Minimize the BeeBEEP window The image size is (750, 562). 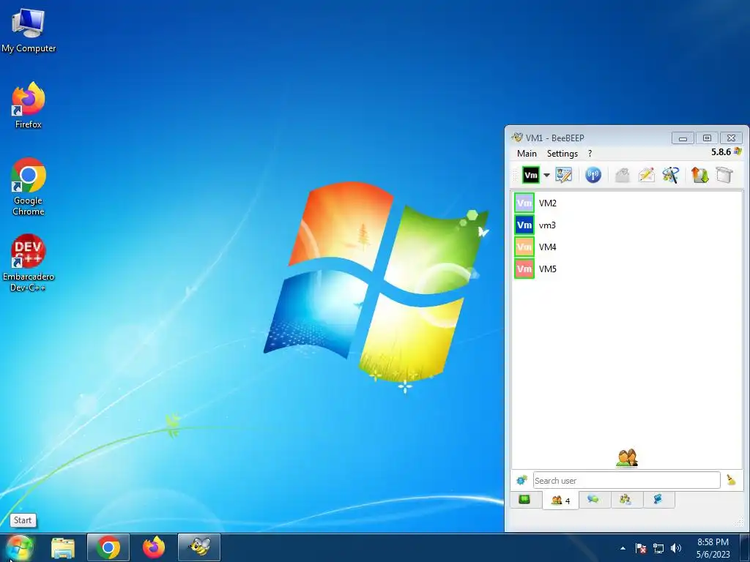tap(683, 138)
